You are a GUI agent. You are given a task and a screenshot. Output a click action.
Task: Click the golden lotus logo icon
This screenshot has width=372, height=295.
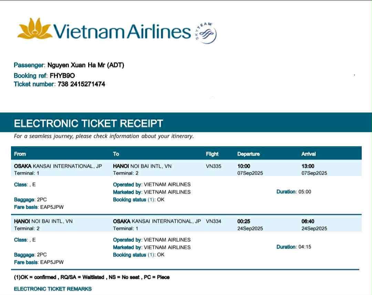point(35,29)
